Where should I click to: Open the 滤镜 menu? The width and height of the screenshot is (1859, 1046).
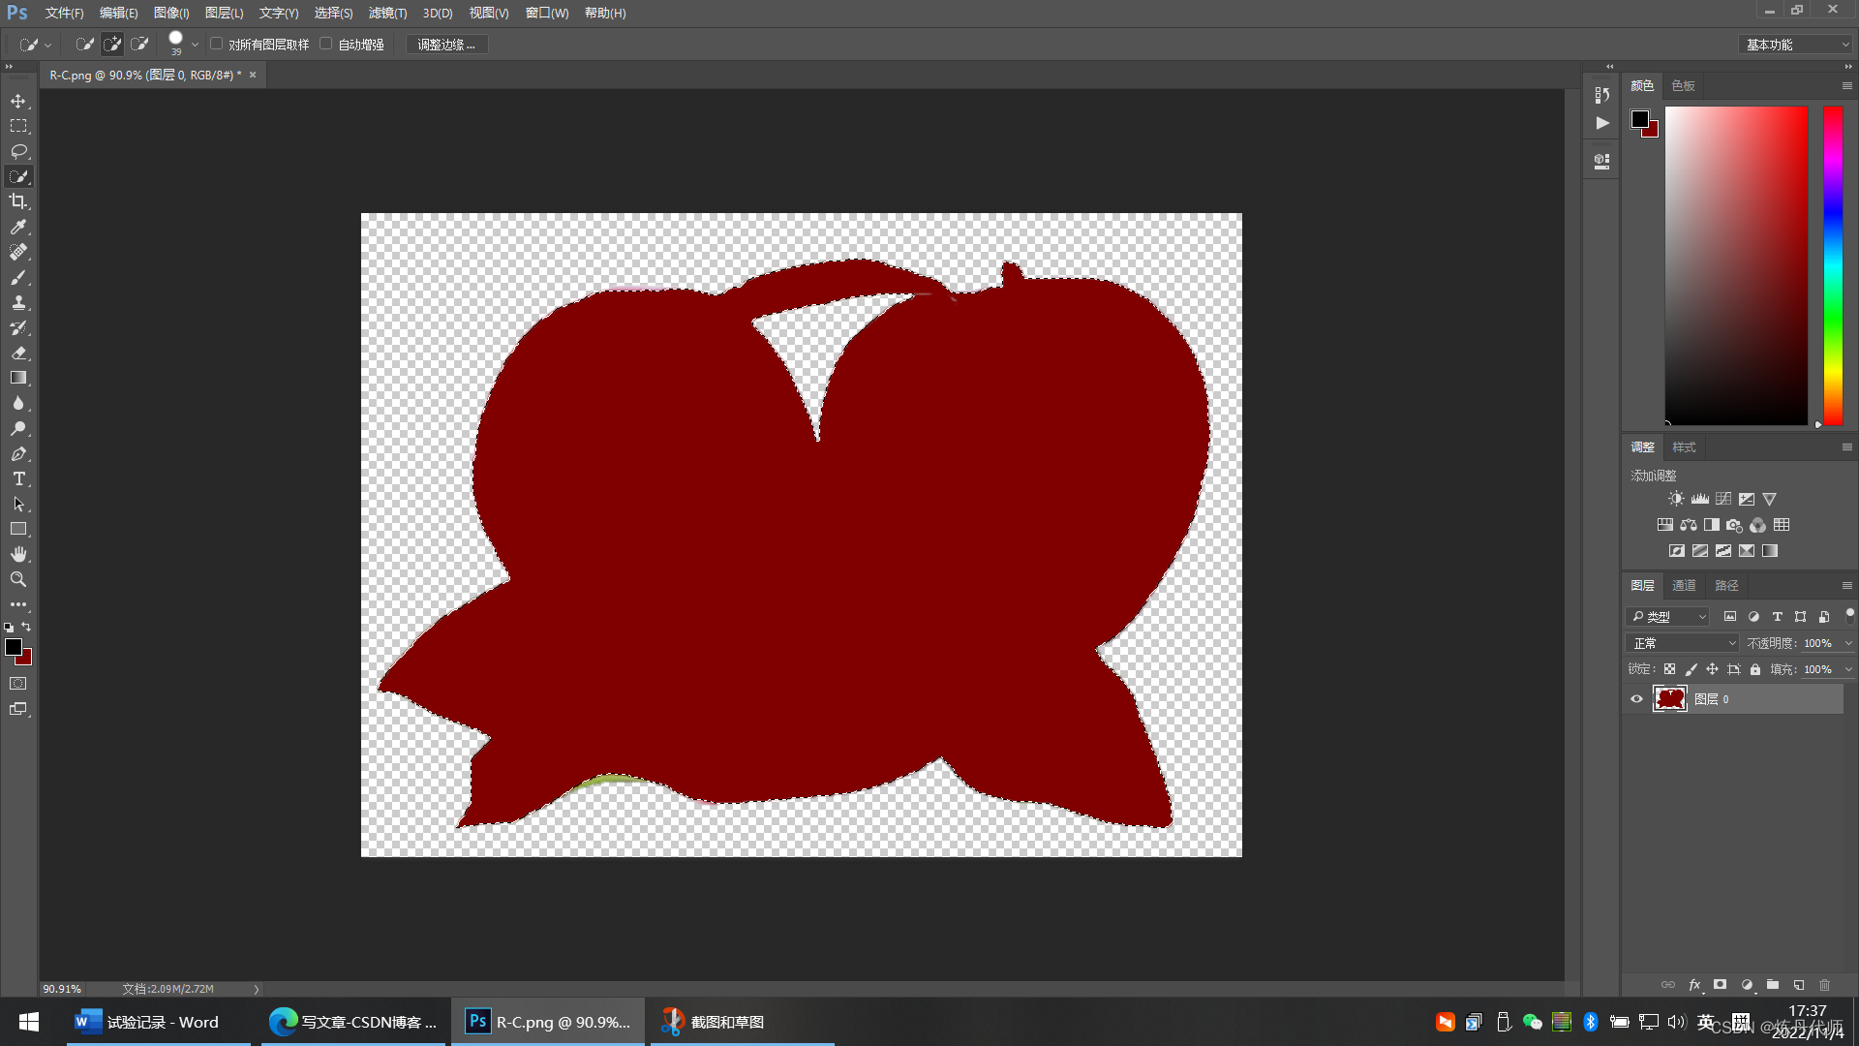387,14
